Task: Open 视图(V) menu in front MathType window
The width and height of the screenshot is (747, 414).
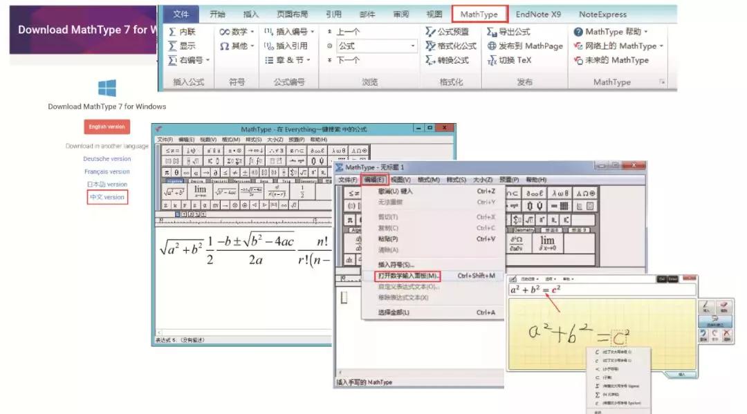Action: tap(400, 180)
